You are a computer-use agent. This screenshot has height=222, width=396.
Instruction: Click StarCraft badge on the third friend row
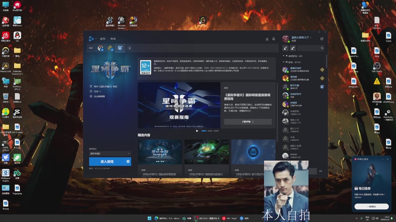tap(322, 87)
